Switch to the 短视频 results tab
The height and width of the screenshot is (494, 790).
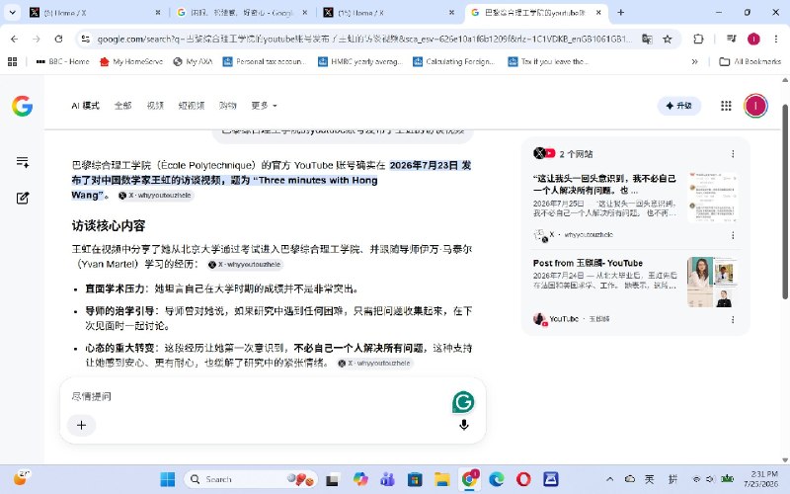(x=192, y=106)
